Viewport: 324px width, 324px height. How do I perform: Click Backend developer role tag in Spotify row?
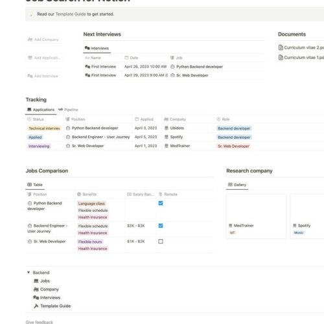pyautogui.click(x=234, y=137)
